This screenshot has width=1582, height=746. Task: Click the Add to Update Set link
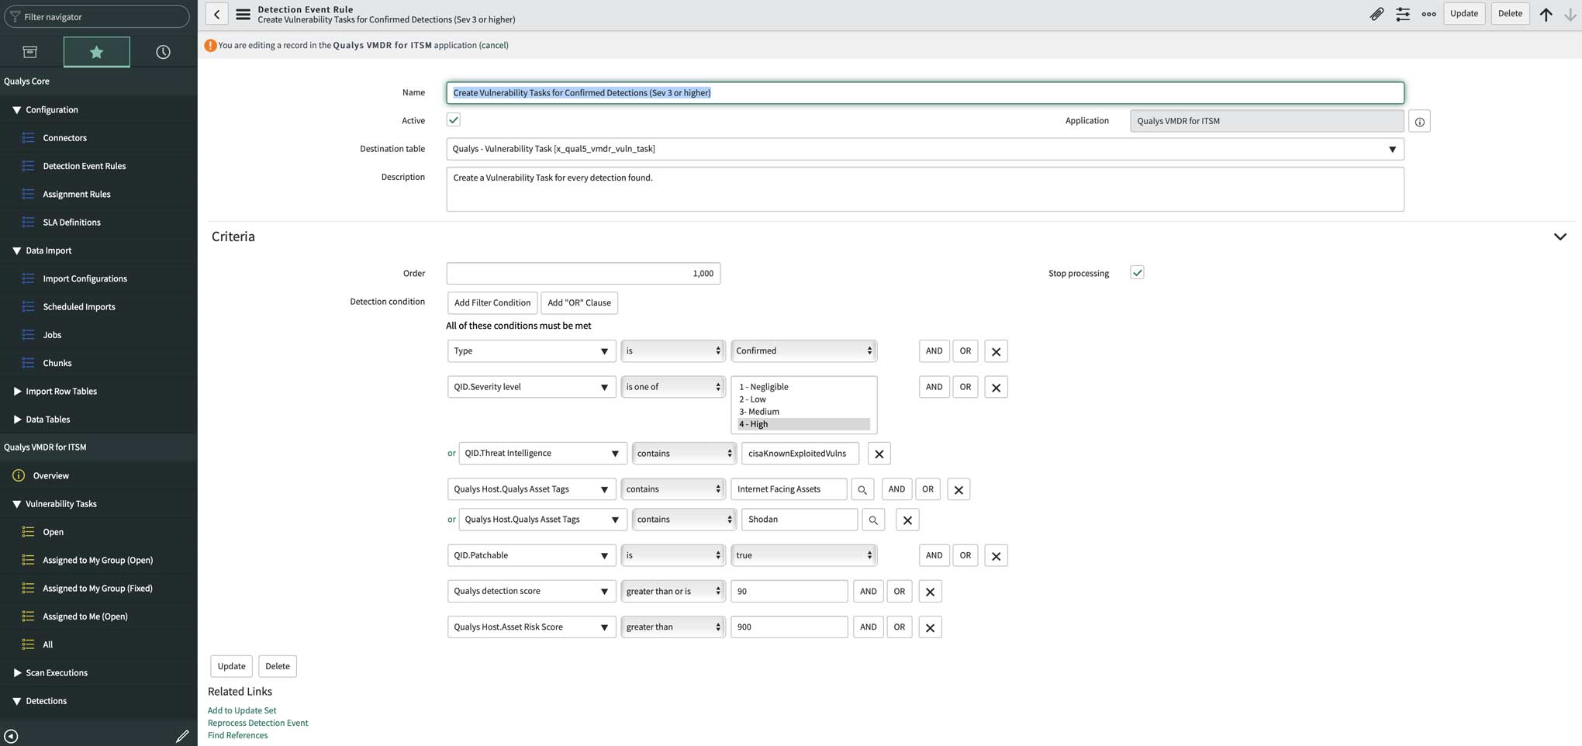(x=241, y=711)
